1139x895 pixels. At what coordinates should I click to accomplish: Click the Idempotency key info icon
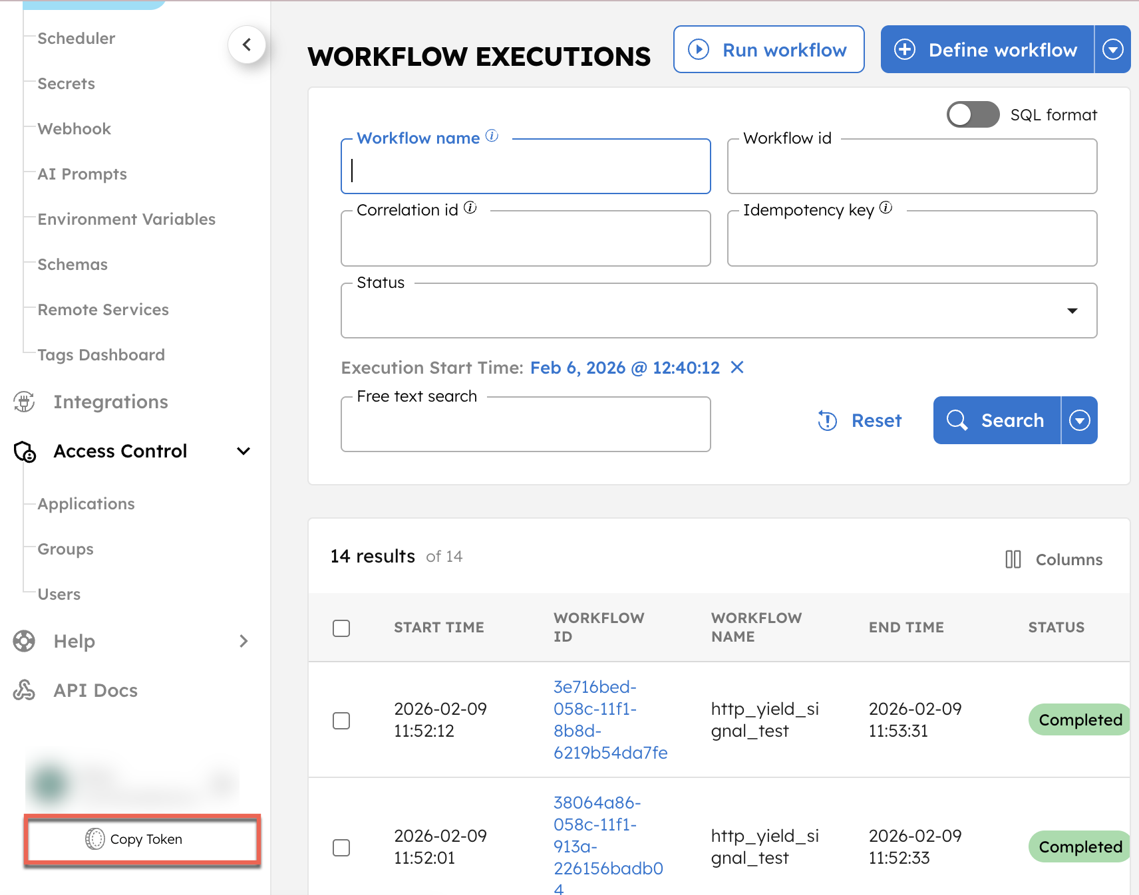(x=886, y=207)
